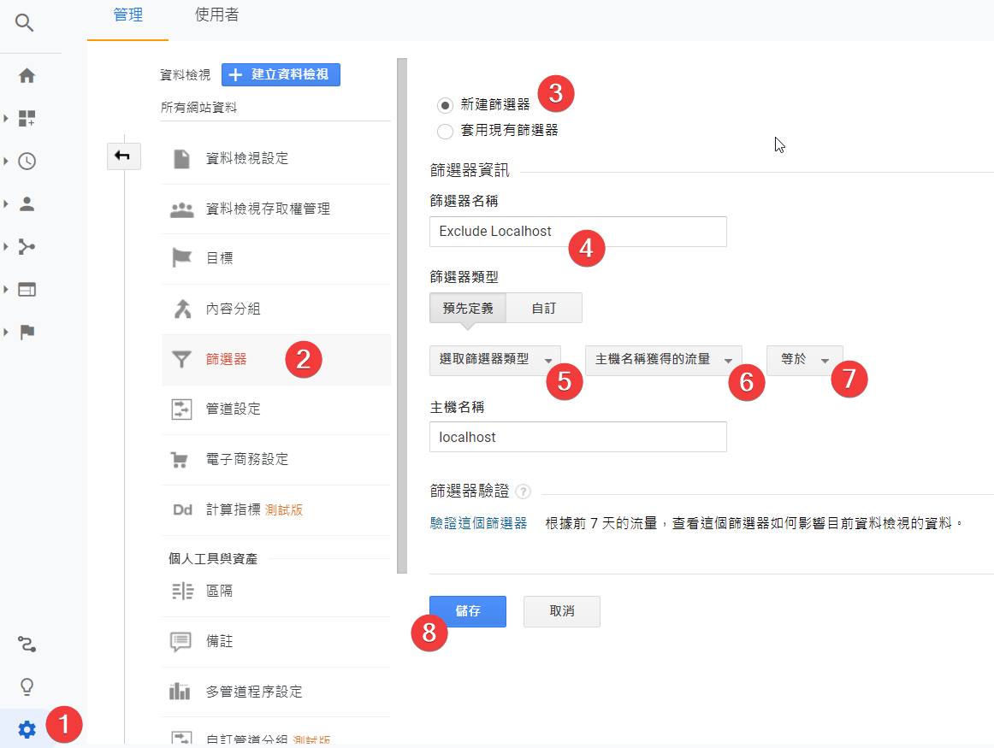Click the 儲存 button
The height and width of the screenshot is (748, 994).
click(467, 611)
